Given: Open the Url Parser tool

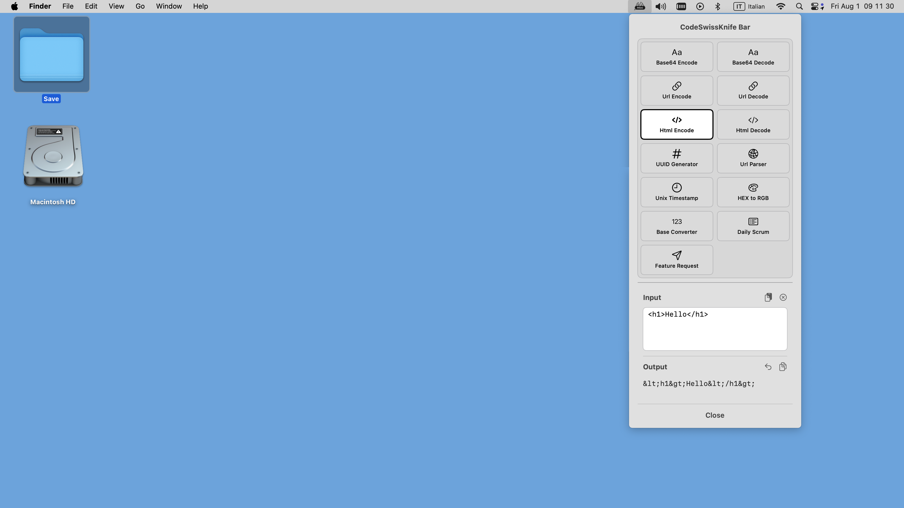Looking at the screenshot, I should [753, 158].
